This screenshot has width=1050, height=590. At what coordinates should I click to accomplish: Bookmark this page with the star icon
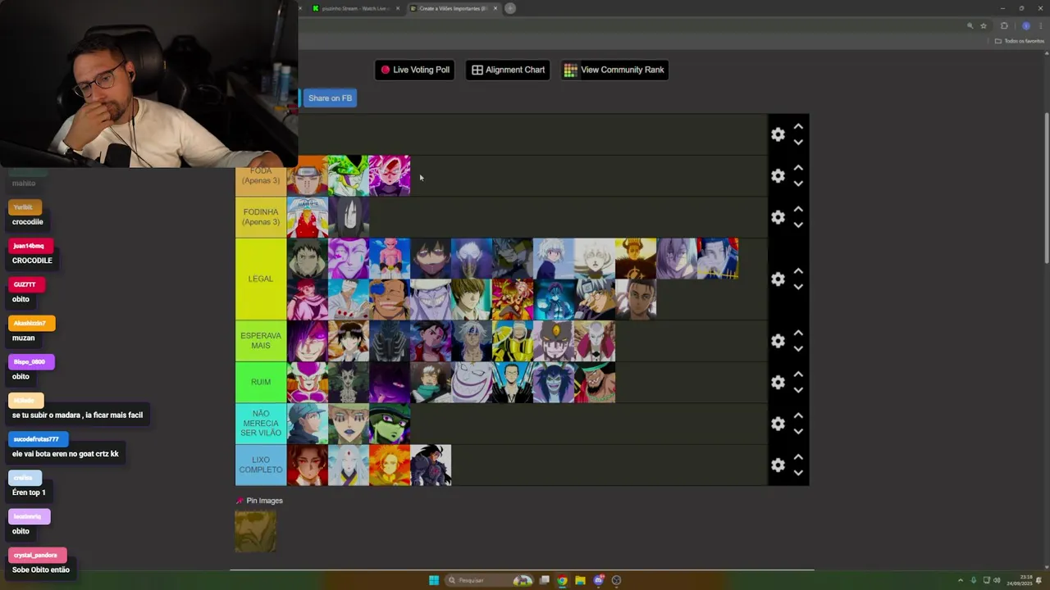[984, 26]
